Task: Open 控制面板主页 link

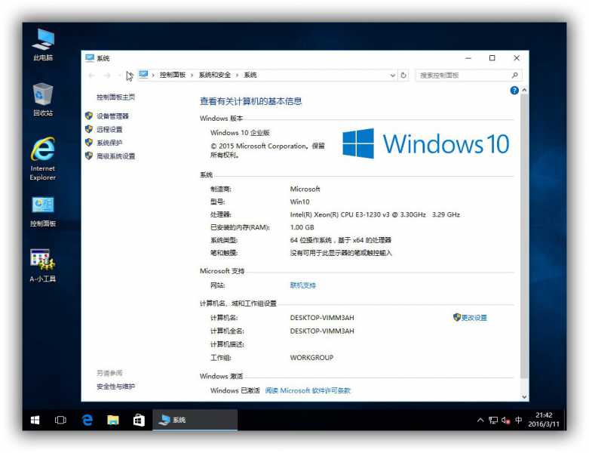Action: [x=115, y=97]
